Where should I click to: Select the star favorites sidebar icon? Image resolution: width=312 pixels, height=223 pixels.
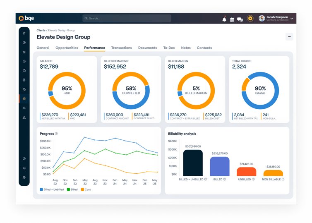point(24,33)
